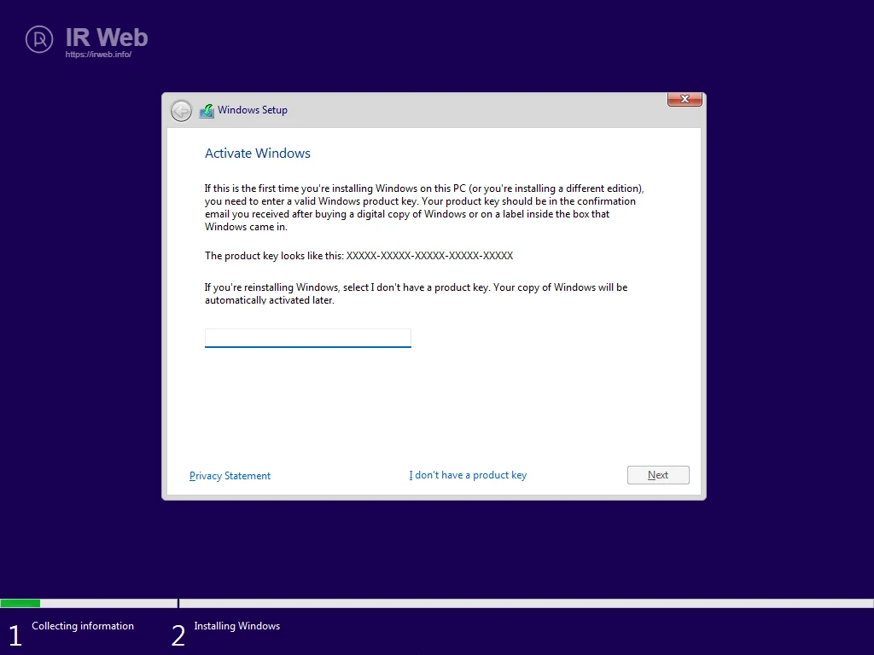Open the Privacy Statement link
This screenshot has height=655, width=874.
(230, 476)
